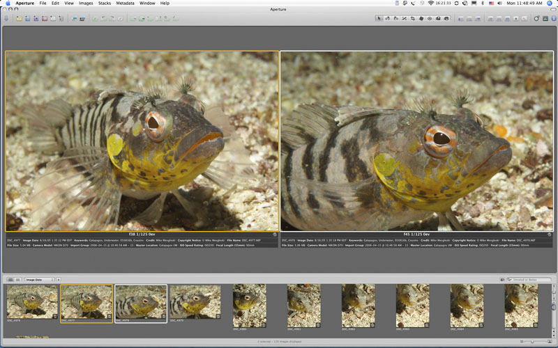This screenshot has height=348, width=558.
Task: Open the Stacks menu
Action: [x=105, y=3]
